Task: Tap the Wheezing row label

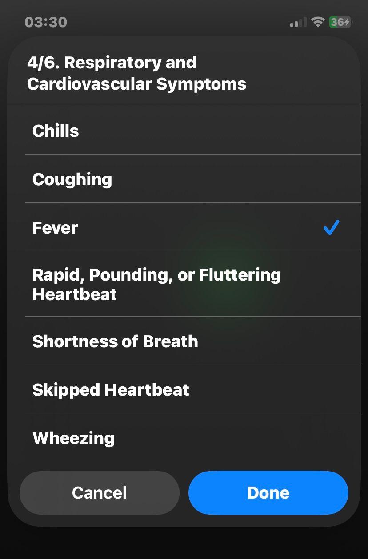Action: pos(73,438)
